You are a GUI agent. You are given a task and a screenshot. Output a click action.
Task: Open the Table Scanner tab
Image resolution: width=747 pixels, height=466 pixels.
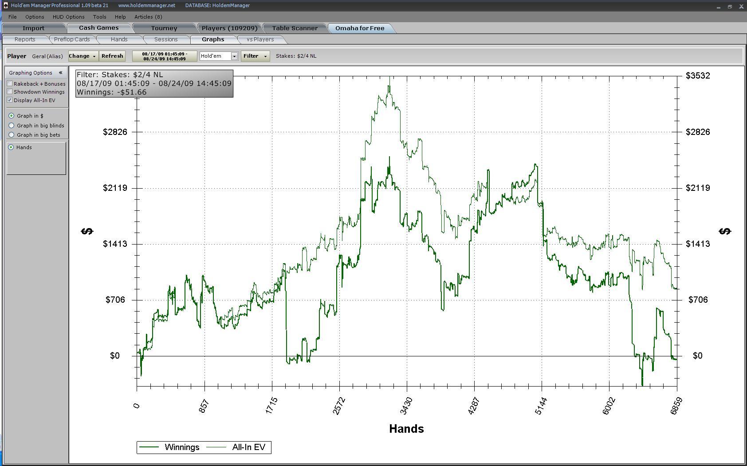295,28
